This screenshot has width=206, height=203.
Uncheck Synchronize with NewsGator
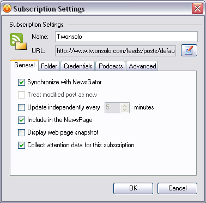21,82
